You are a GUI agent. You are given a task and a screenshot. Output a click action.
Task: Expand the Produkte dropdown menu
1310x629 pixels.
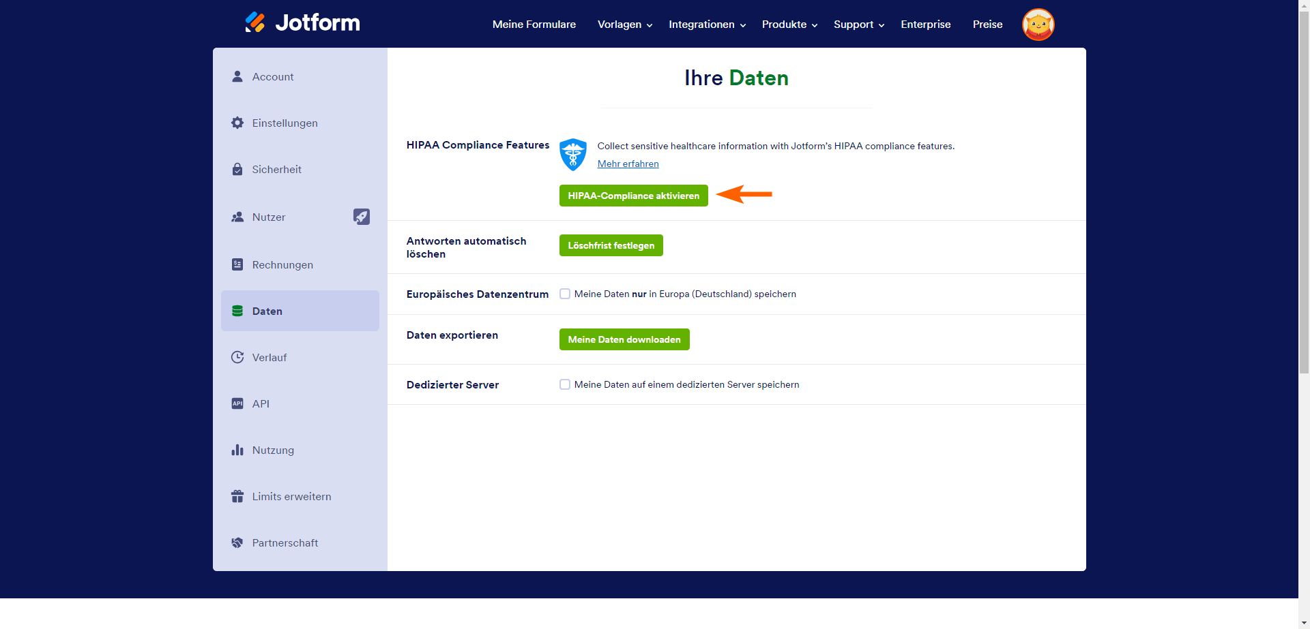(789, 25)
